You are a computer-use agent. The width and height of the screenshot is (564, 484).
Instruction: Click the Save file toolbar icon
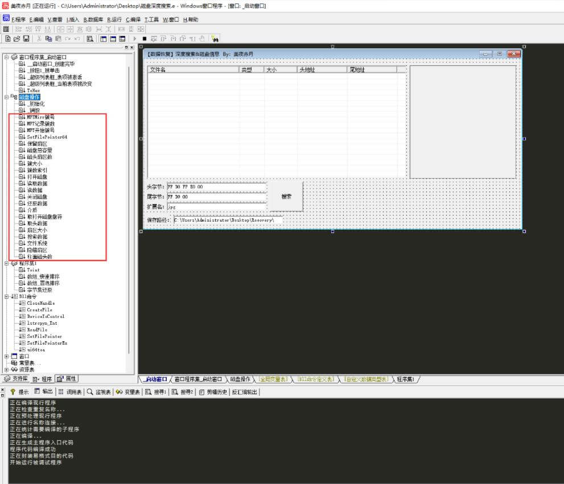coord(26,39)
